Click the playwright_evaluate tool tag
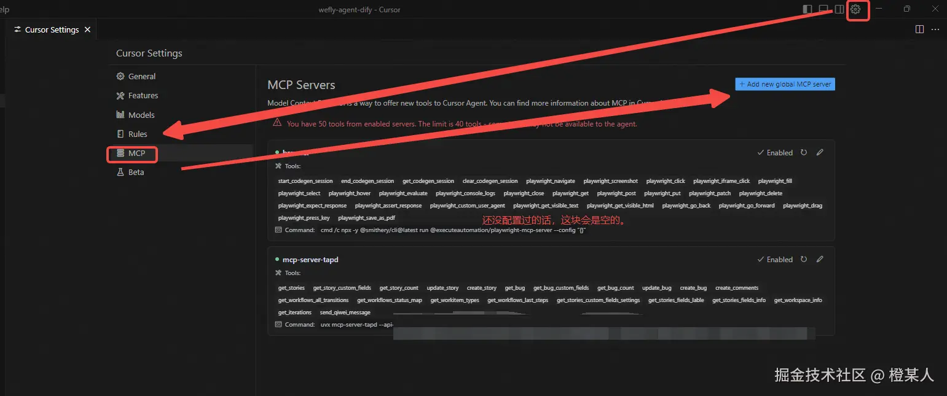 click(x=403, y=193)
